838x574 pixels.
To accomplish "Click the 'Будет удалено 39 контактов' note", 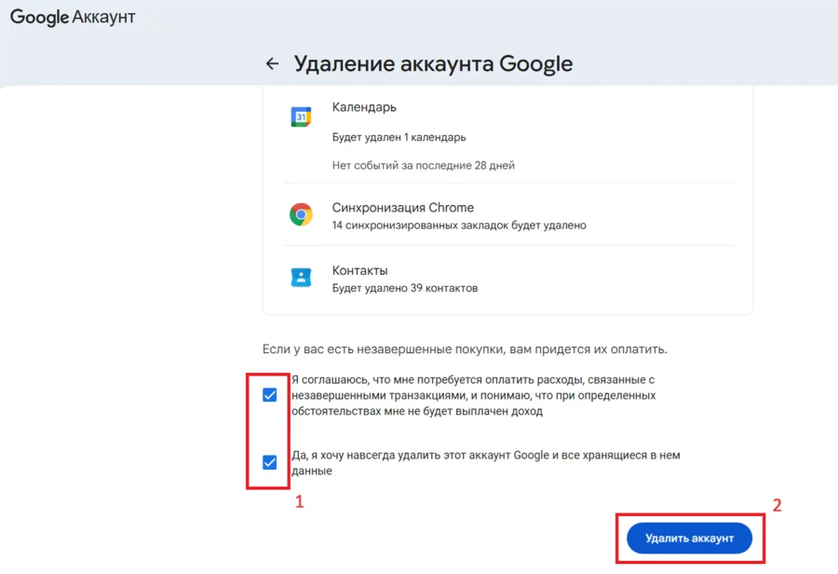I will pyautogui.click(x=404, y=288).
